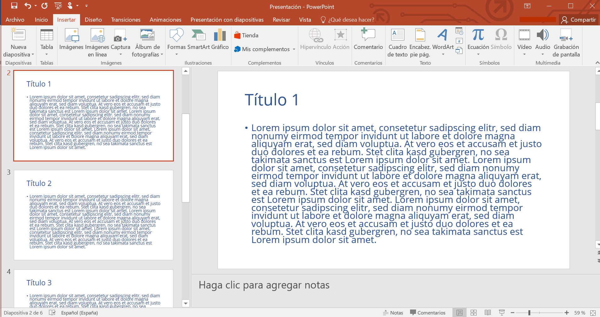Select the Título 2 slide thumbnail
Screen dimensions: 600x317
94,215
